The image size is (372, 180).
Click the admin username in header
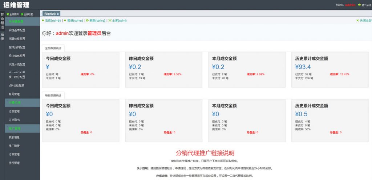(350, 5)
